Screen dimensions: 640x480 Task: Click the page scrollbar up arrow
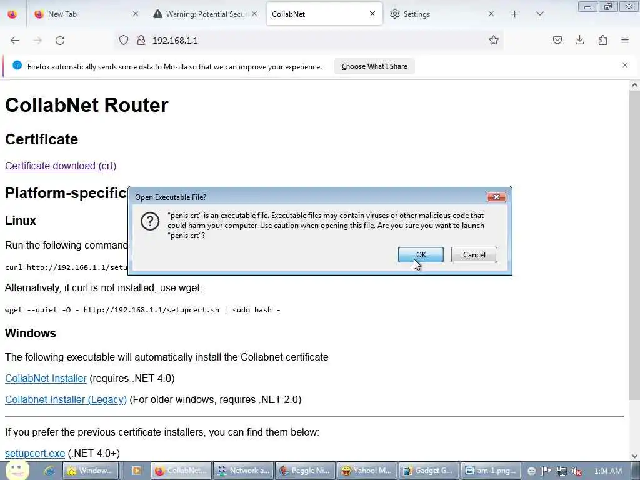[x=634, y=86]
